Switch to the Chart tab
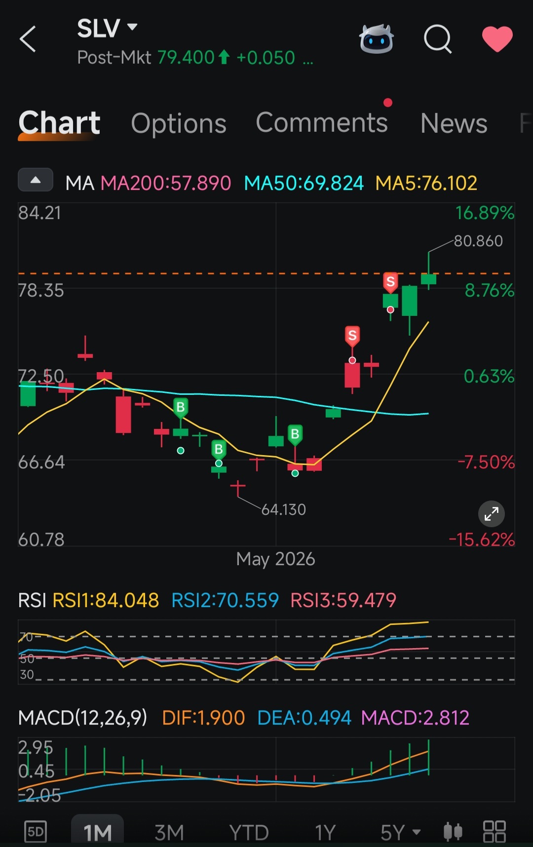The width and height of the screenshot is (533, 847). click(59, 123)
